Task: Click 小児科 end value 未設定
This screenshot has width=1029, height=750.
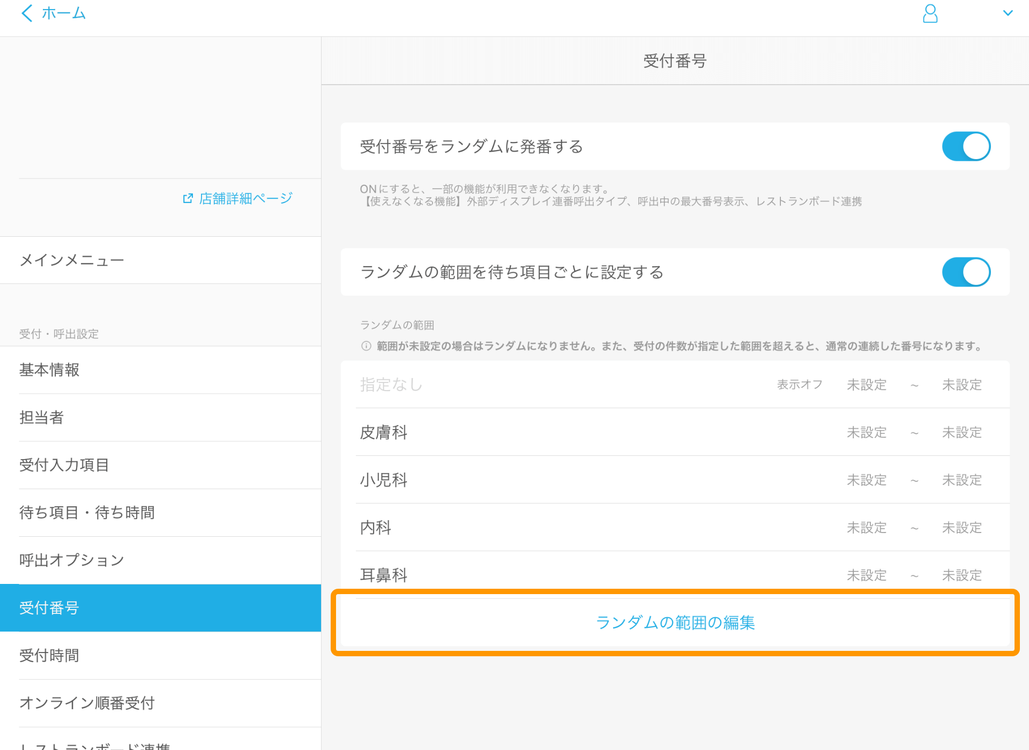Action: point(962,480)
